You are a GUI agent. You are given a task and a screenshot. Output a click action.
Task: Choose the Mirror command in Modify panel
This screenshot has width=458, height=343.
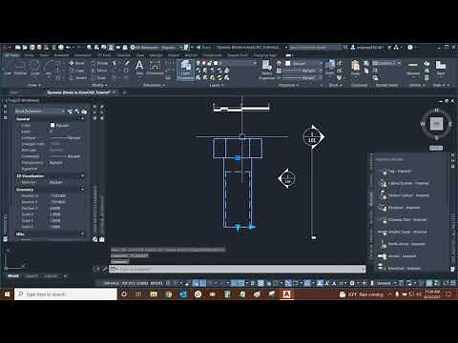click(99, 71)
